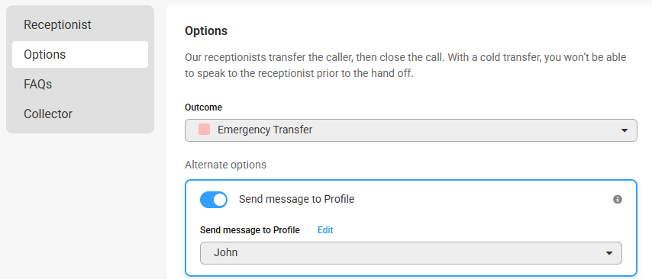Click the Options page heading
Screen dimensions: 652x279
point(206,31)
